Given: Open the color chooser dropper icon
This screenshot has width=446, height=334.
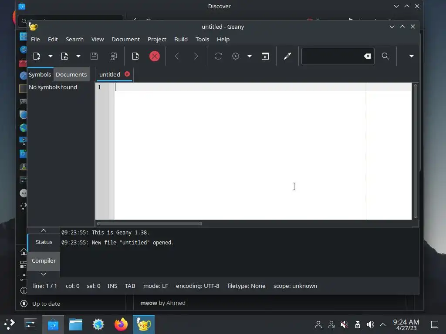Looking at the screenshot, I should click(x=287, y=56).
